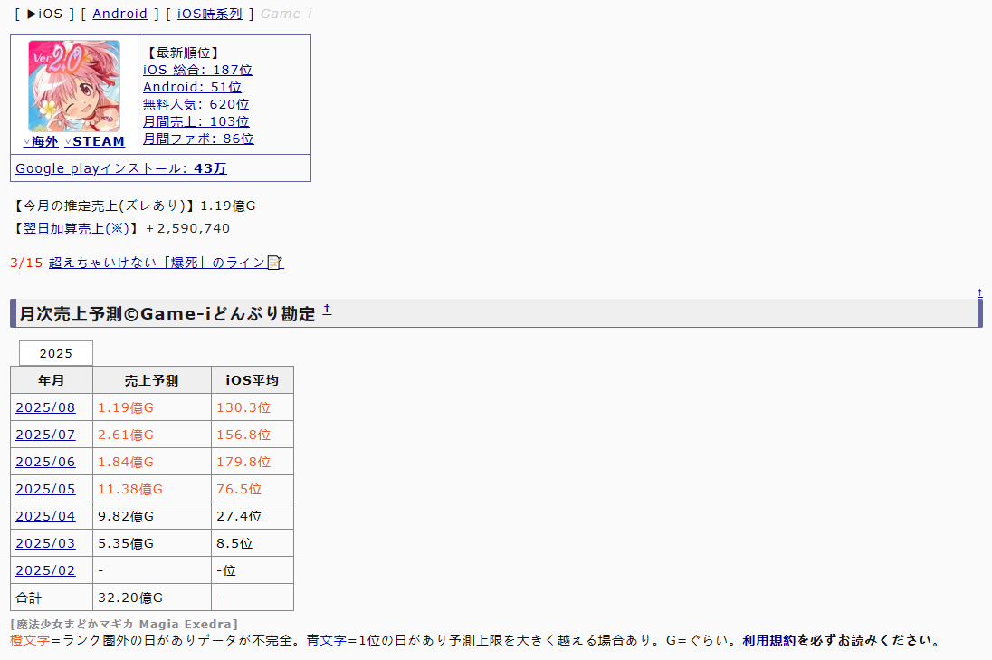Click the 【最新順位】 label
The width and height of the screenshot is (992, 660).
coord(183,53)
